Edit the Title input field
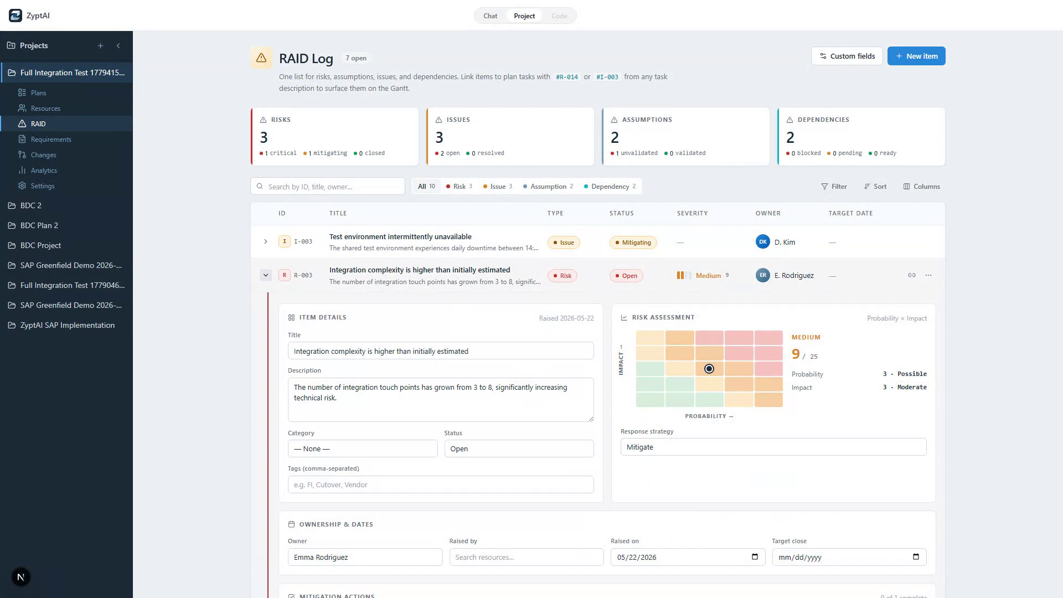The width and height of the screenshot is (1063, 598). [441, 351]
